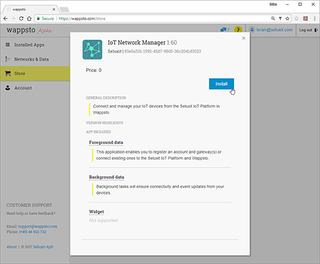The width and height of the screenshot is (320, 264).
Task: Click the IoT Network Manager title
Action: 137,42
